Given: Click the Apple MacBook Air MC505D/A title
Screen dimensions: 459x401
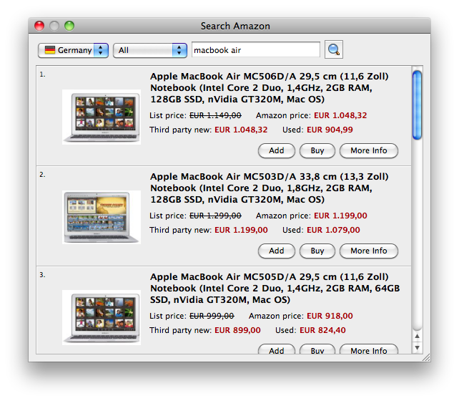Looking at the screenshot, I should pyautogui.click(x=275, y=288).
